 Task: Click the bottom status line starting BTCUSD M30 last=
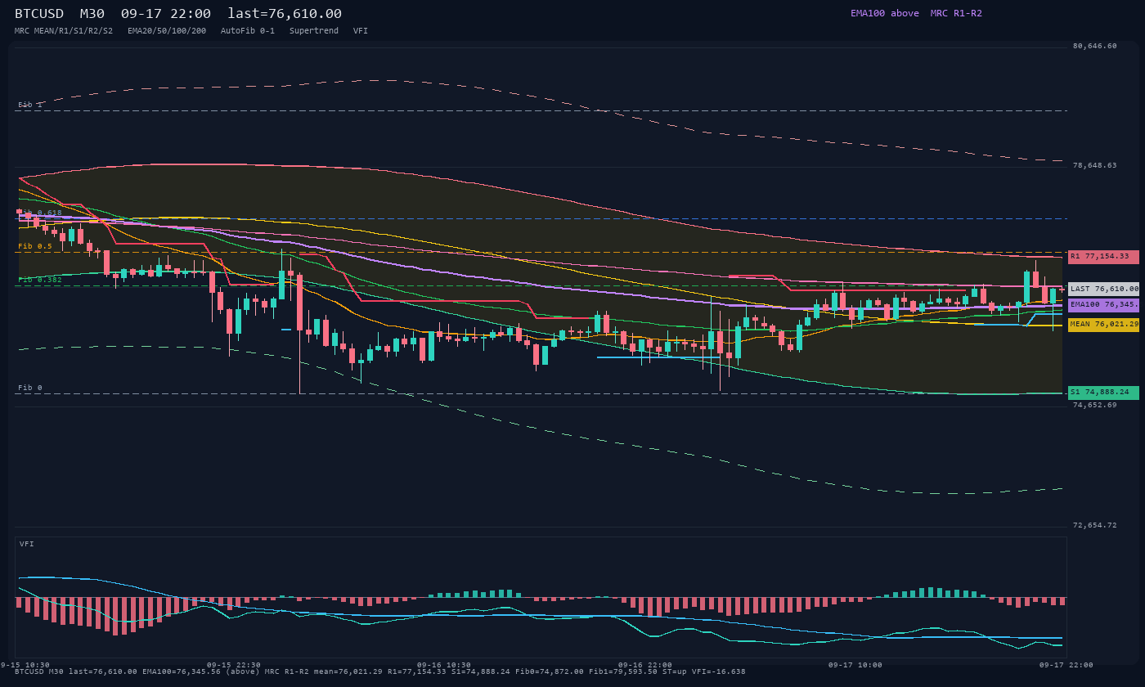(380, 671)
